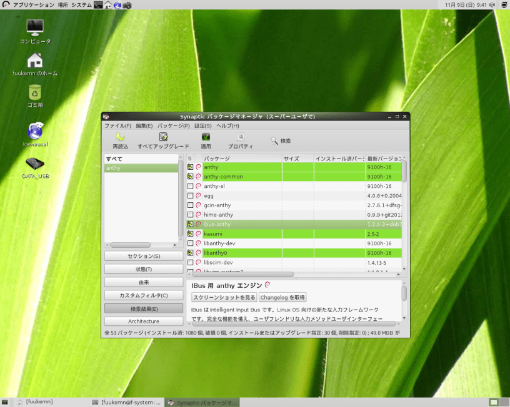
Task: Click the Debian swirl icon beside libscim-dev
Action: [x=198, y=262]
